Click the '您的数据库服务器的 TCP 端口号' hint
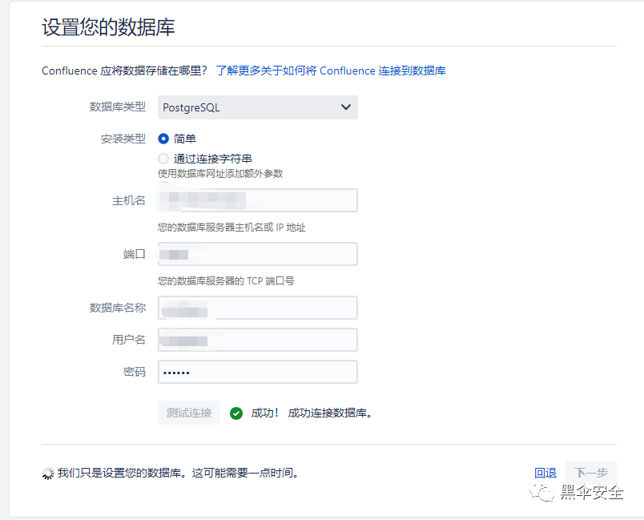 [x=226, y=281]
